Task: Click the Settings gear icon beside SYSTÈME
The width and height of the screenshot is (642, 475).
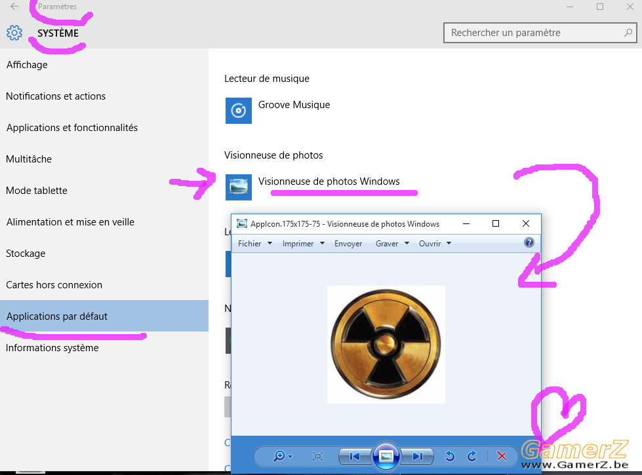Action: point(14,33)
